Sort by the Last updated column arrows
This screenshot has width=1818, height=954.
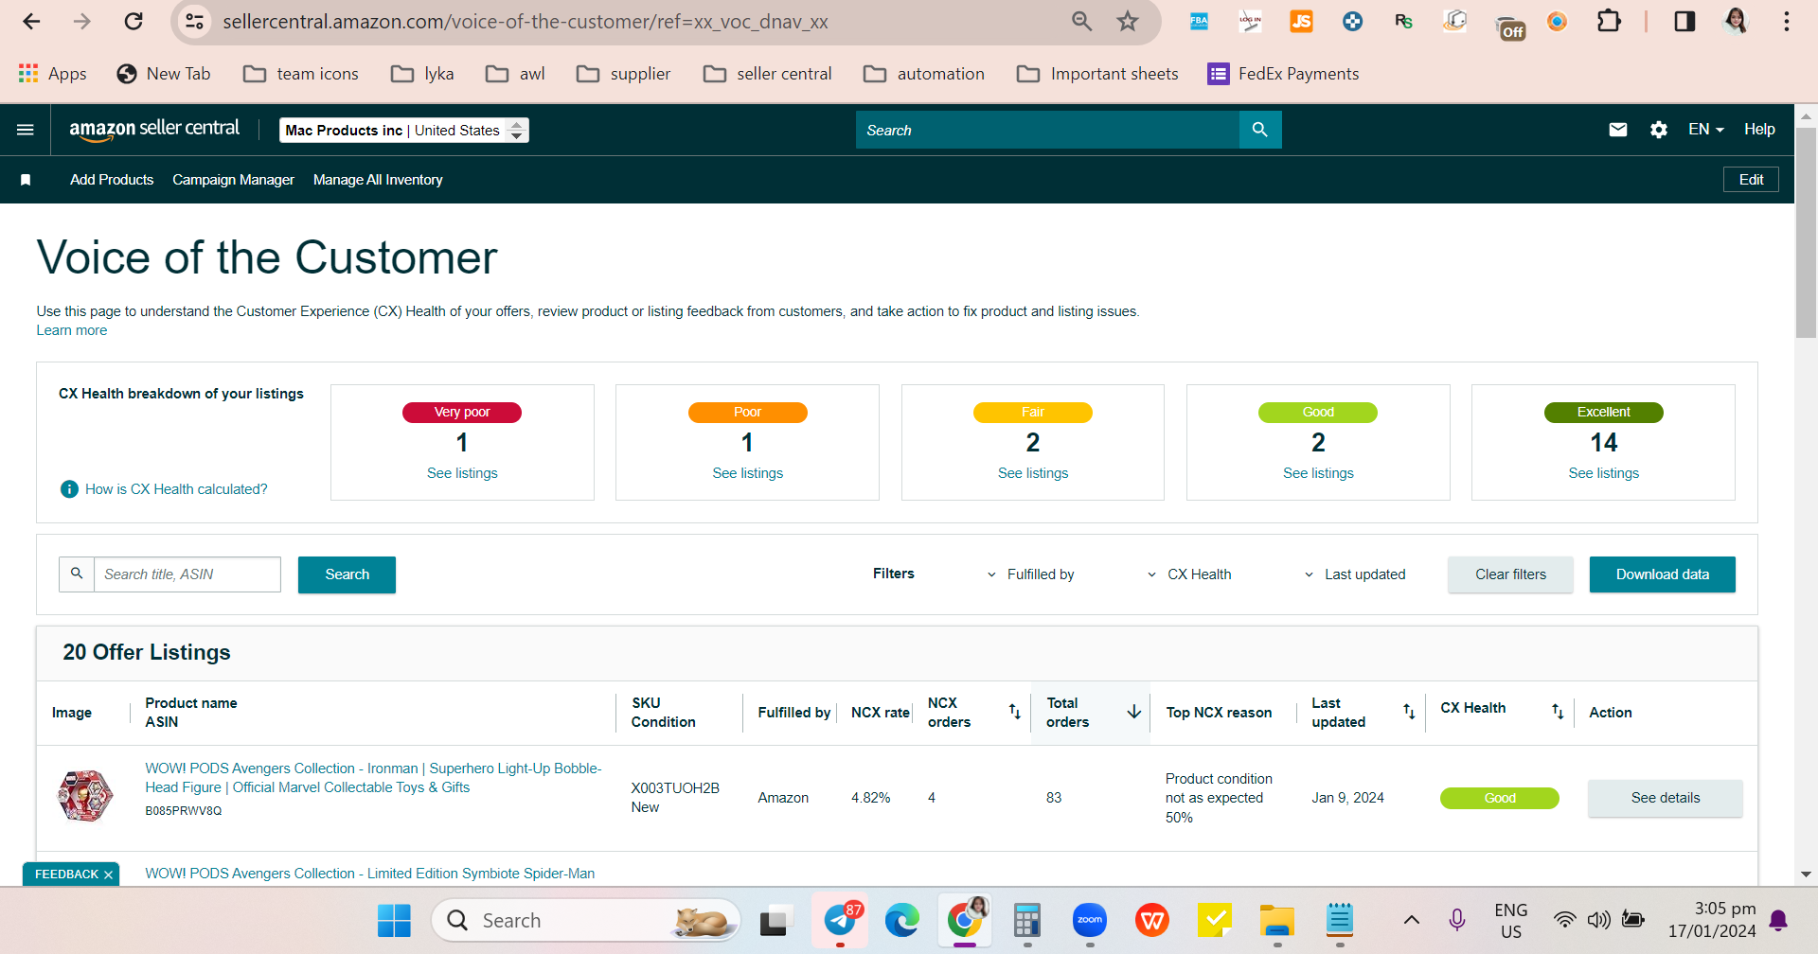[1409, 712]
